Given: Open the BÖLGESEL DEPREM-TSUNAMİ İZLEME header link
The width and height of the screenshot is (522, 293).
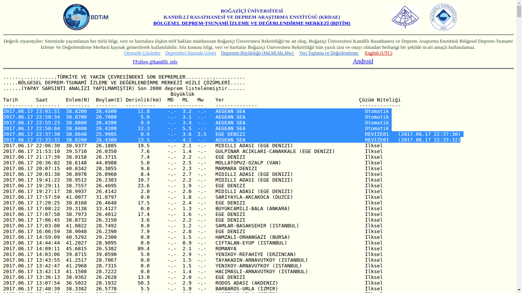Looking at the screenshot, I should [x=252, y=23].
